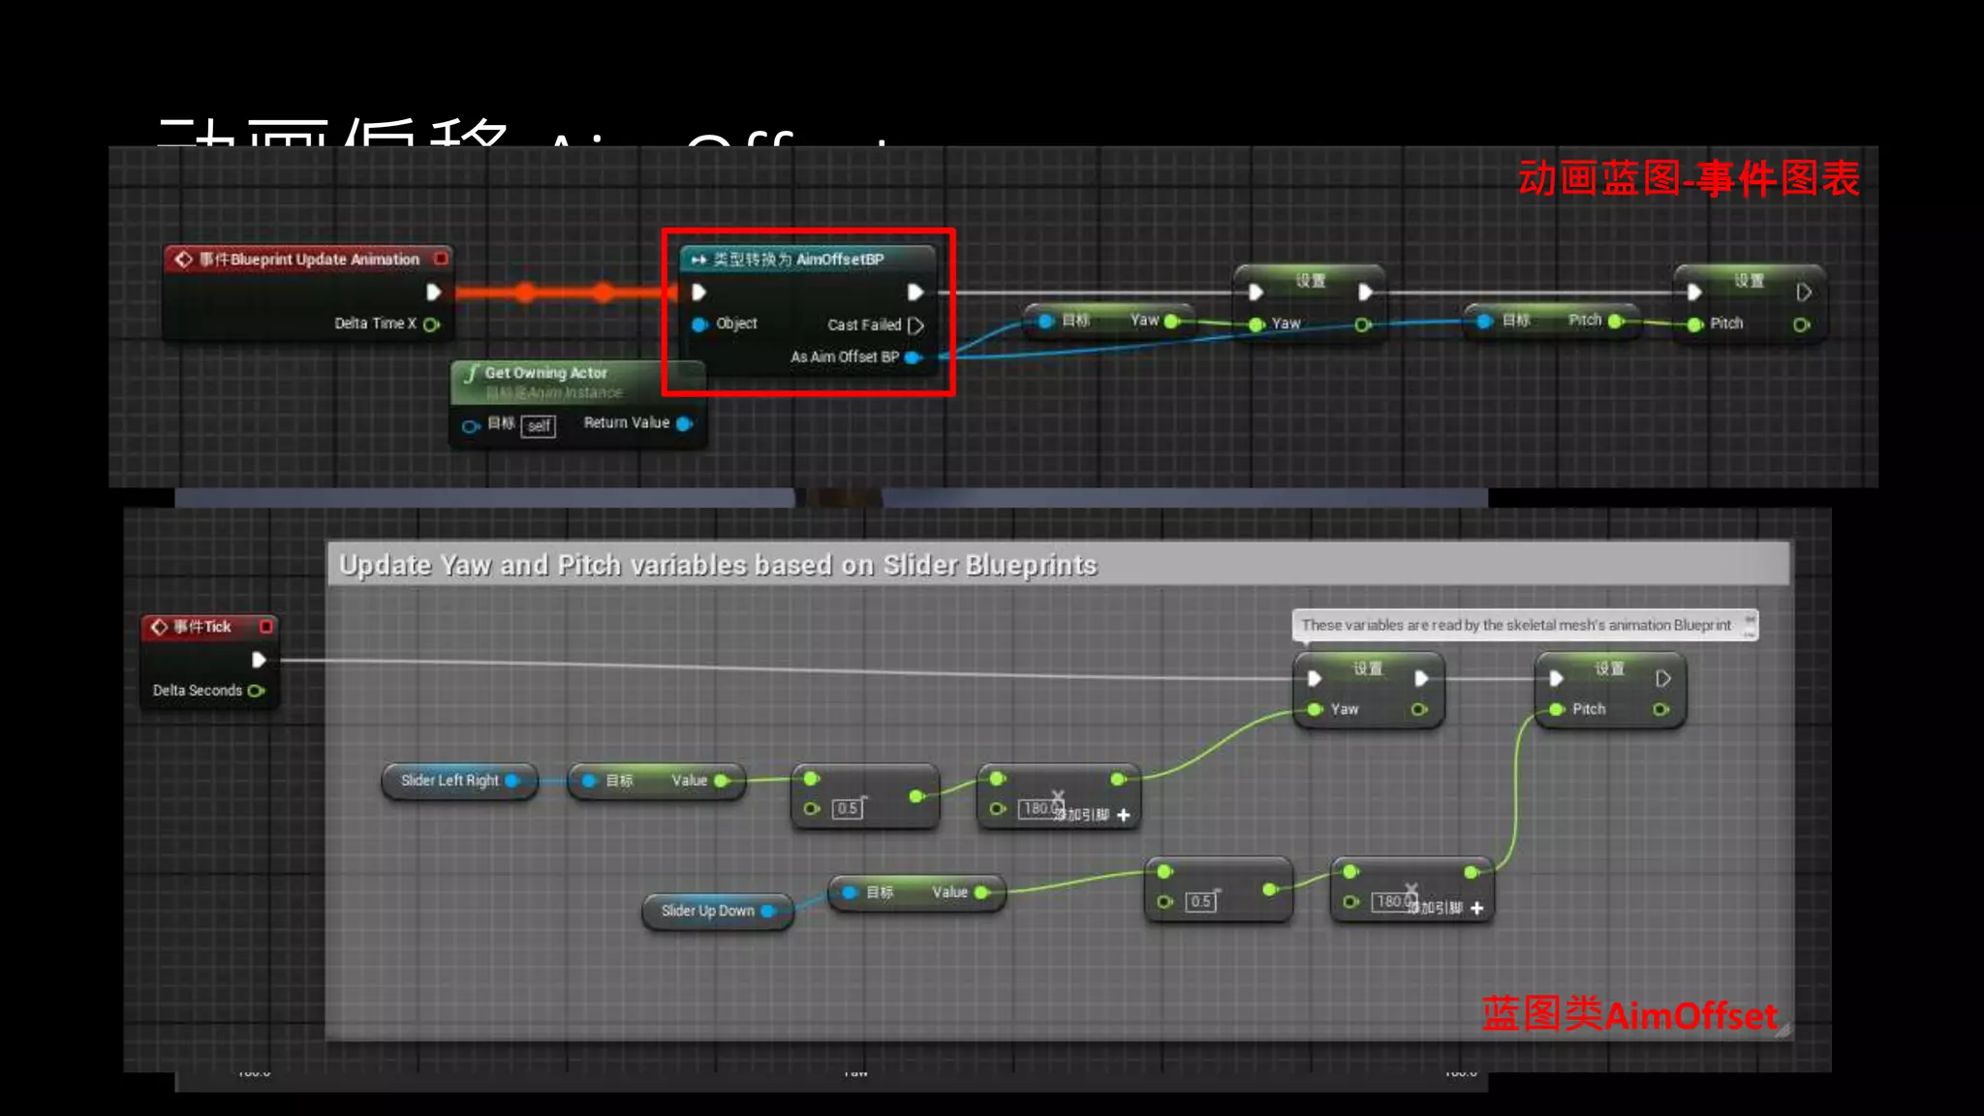Click the Object input pin on cast node
The height and width of the screenshot is (1116, 1984).
click(x=698, y=325)
